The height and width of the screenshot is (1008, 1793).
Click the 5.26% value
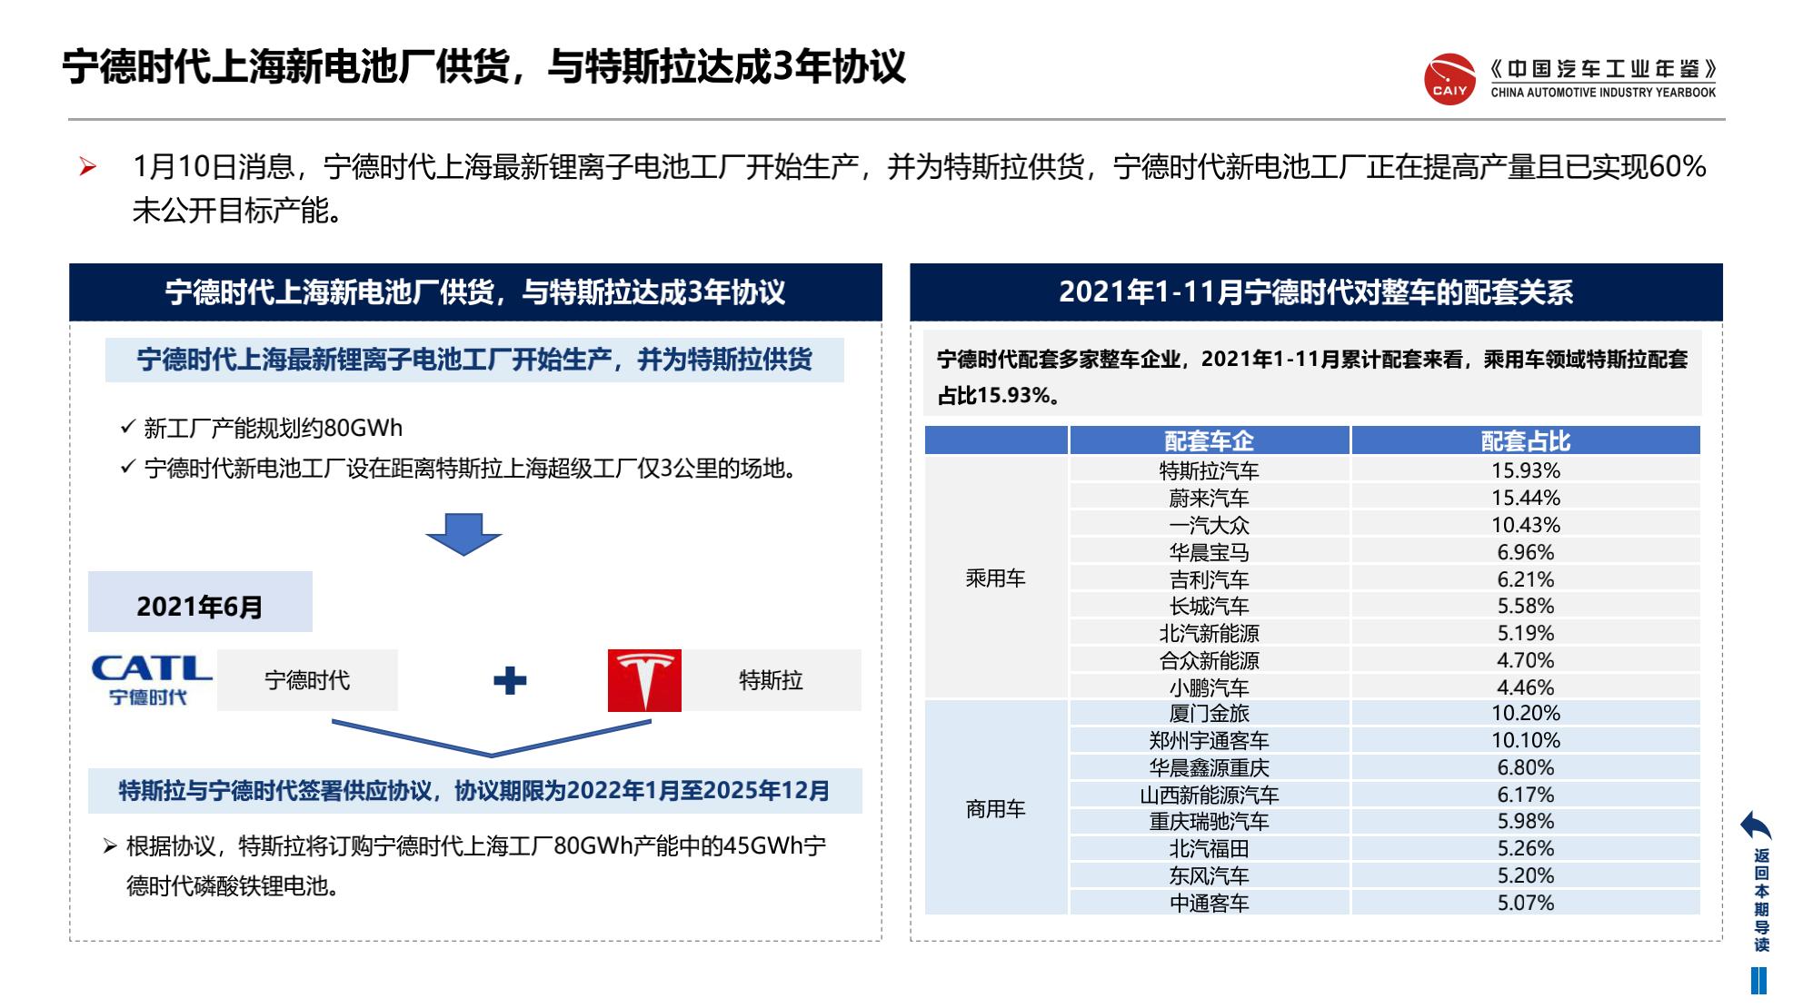click(x=1526, y=848)
